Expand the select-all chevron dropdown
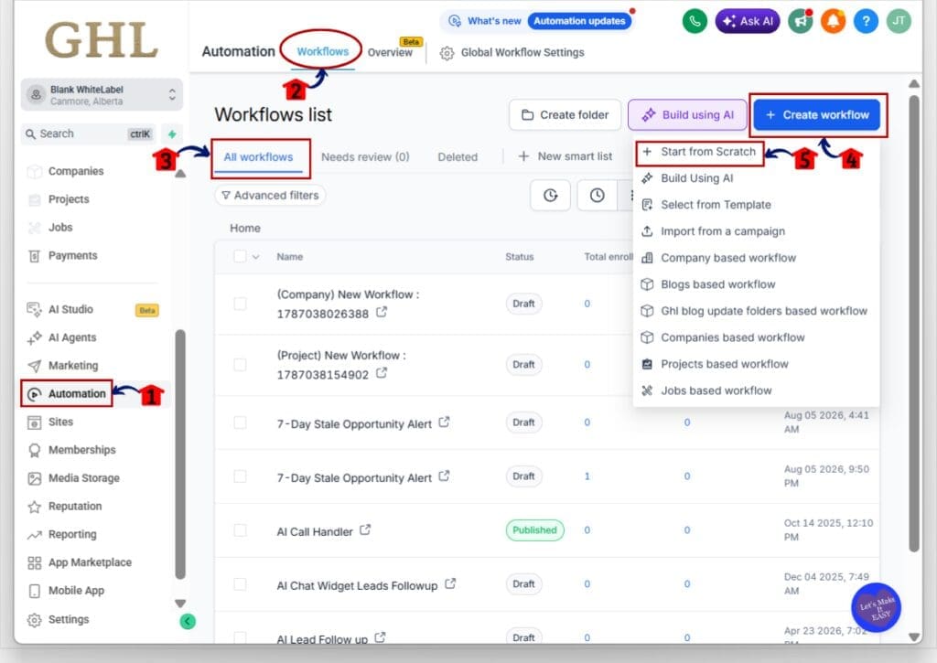This screenshot has height=663, width=937. pos(256,257)
